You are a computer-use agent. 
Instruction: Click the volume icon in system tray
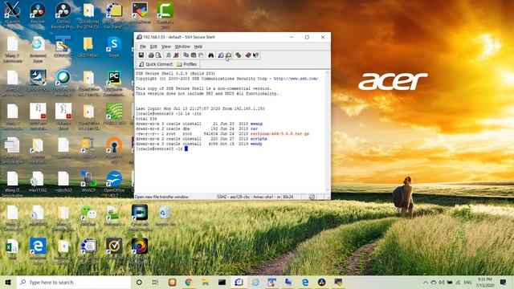[442, 282]
